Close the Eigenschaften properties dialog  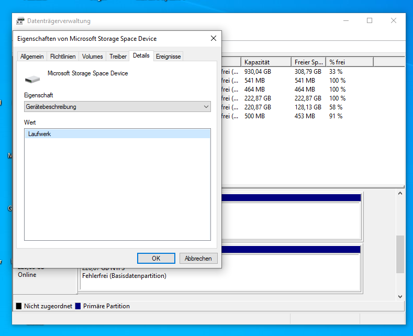pyautogui.click(x=214, y=38)
